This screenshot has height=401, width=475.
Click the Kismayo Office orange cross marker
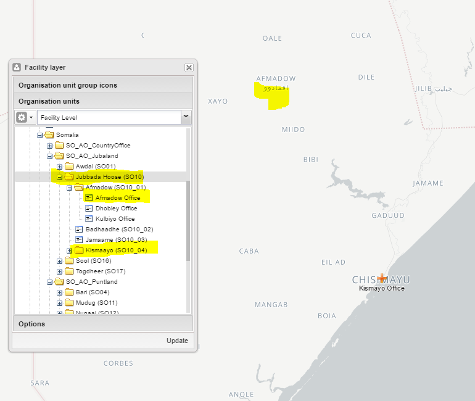(x=382, y=278)
